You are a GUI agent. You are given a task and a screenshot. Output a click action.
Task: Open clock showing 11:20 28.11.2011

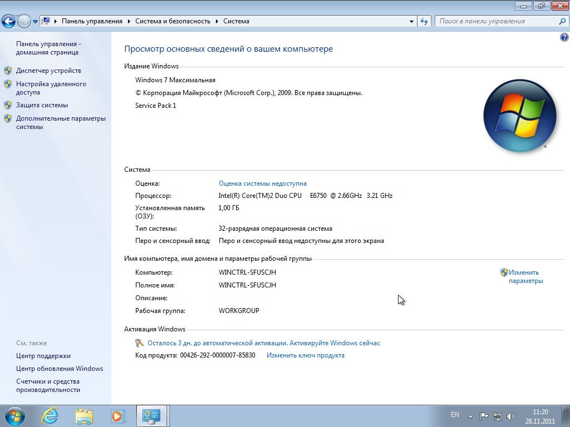point(540,416)
